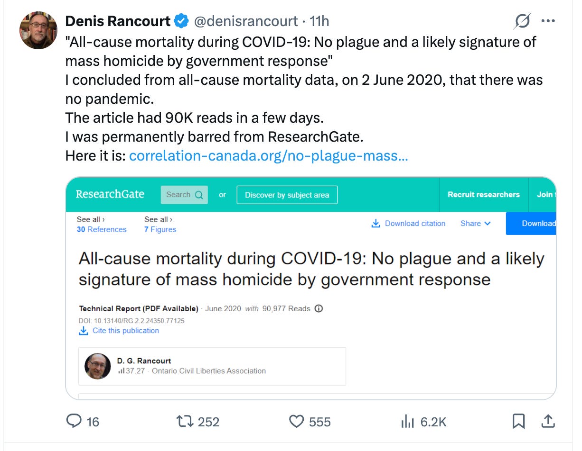Viewport: 582px width, 451px height.
Task: Click the ResearchGate Search box
Action: [184, 195]
